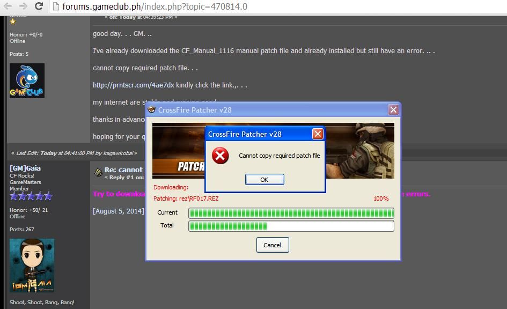The height and width of the screenshot is (309, 507).
Task: Click the Last Edit by kagawkobai line
Action: (74, 153)
